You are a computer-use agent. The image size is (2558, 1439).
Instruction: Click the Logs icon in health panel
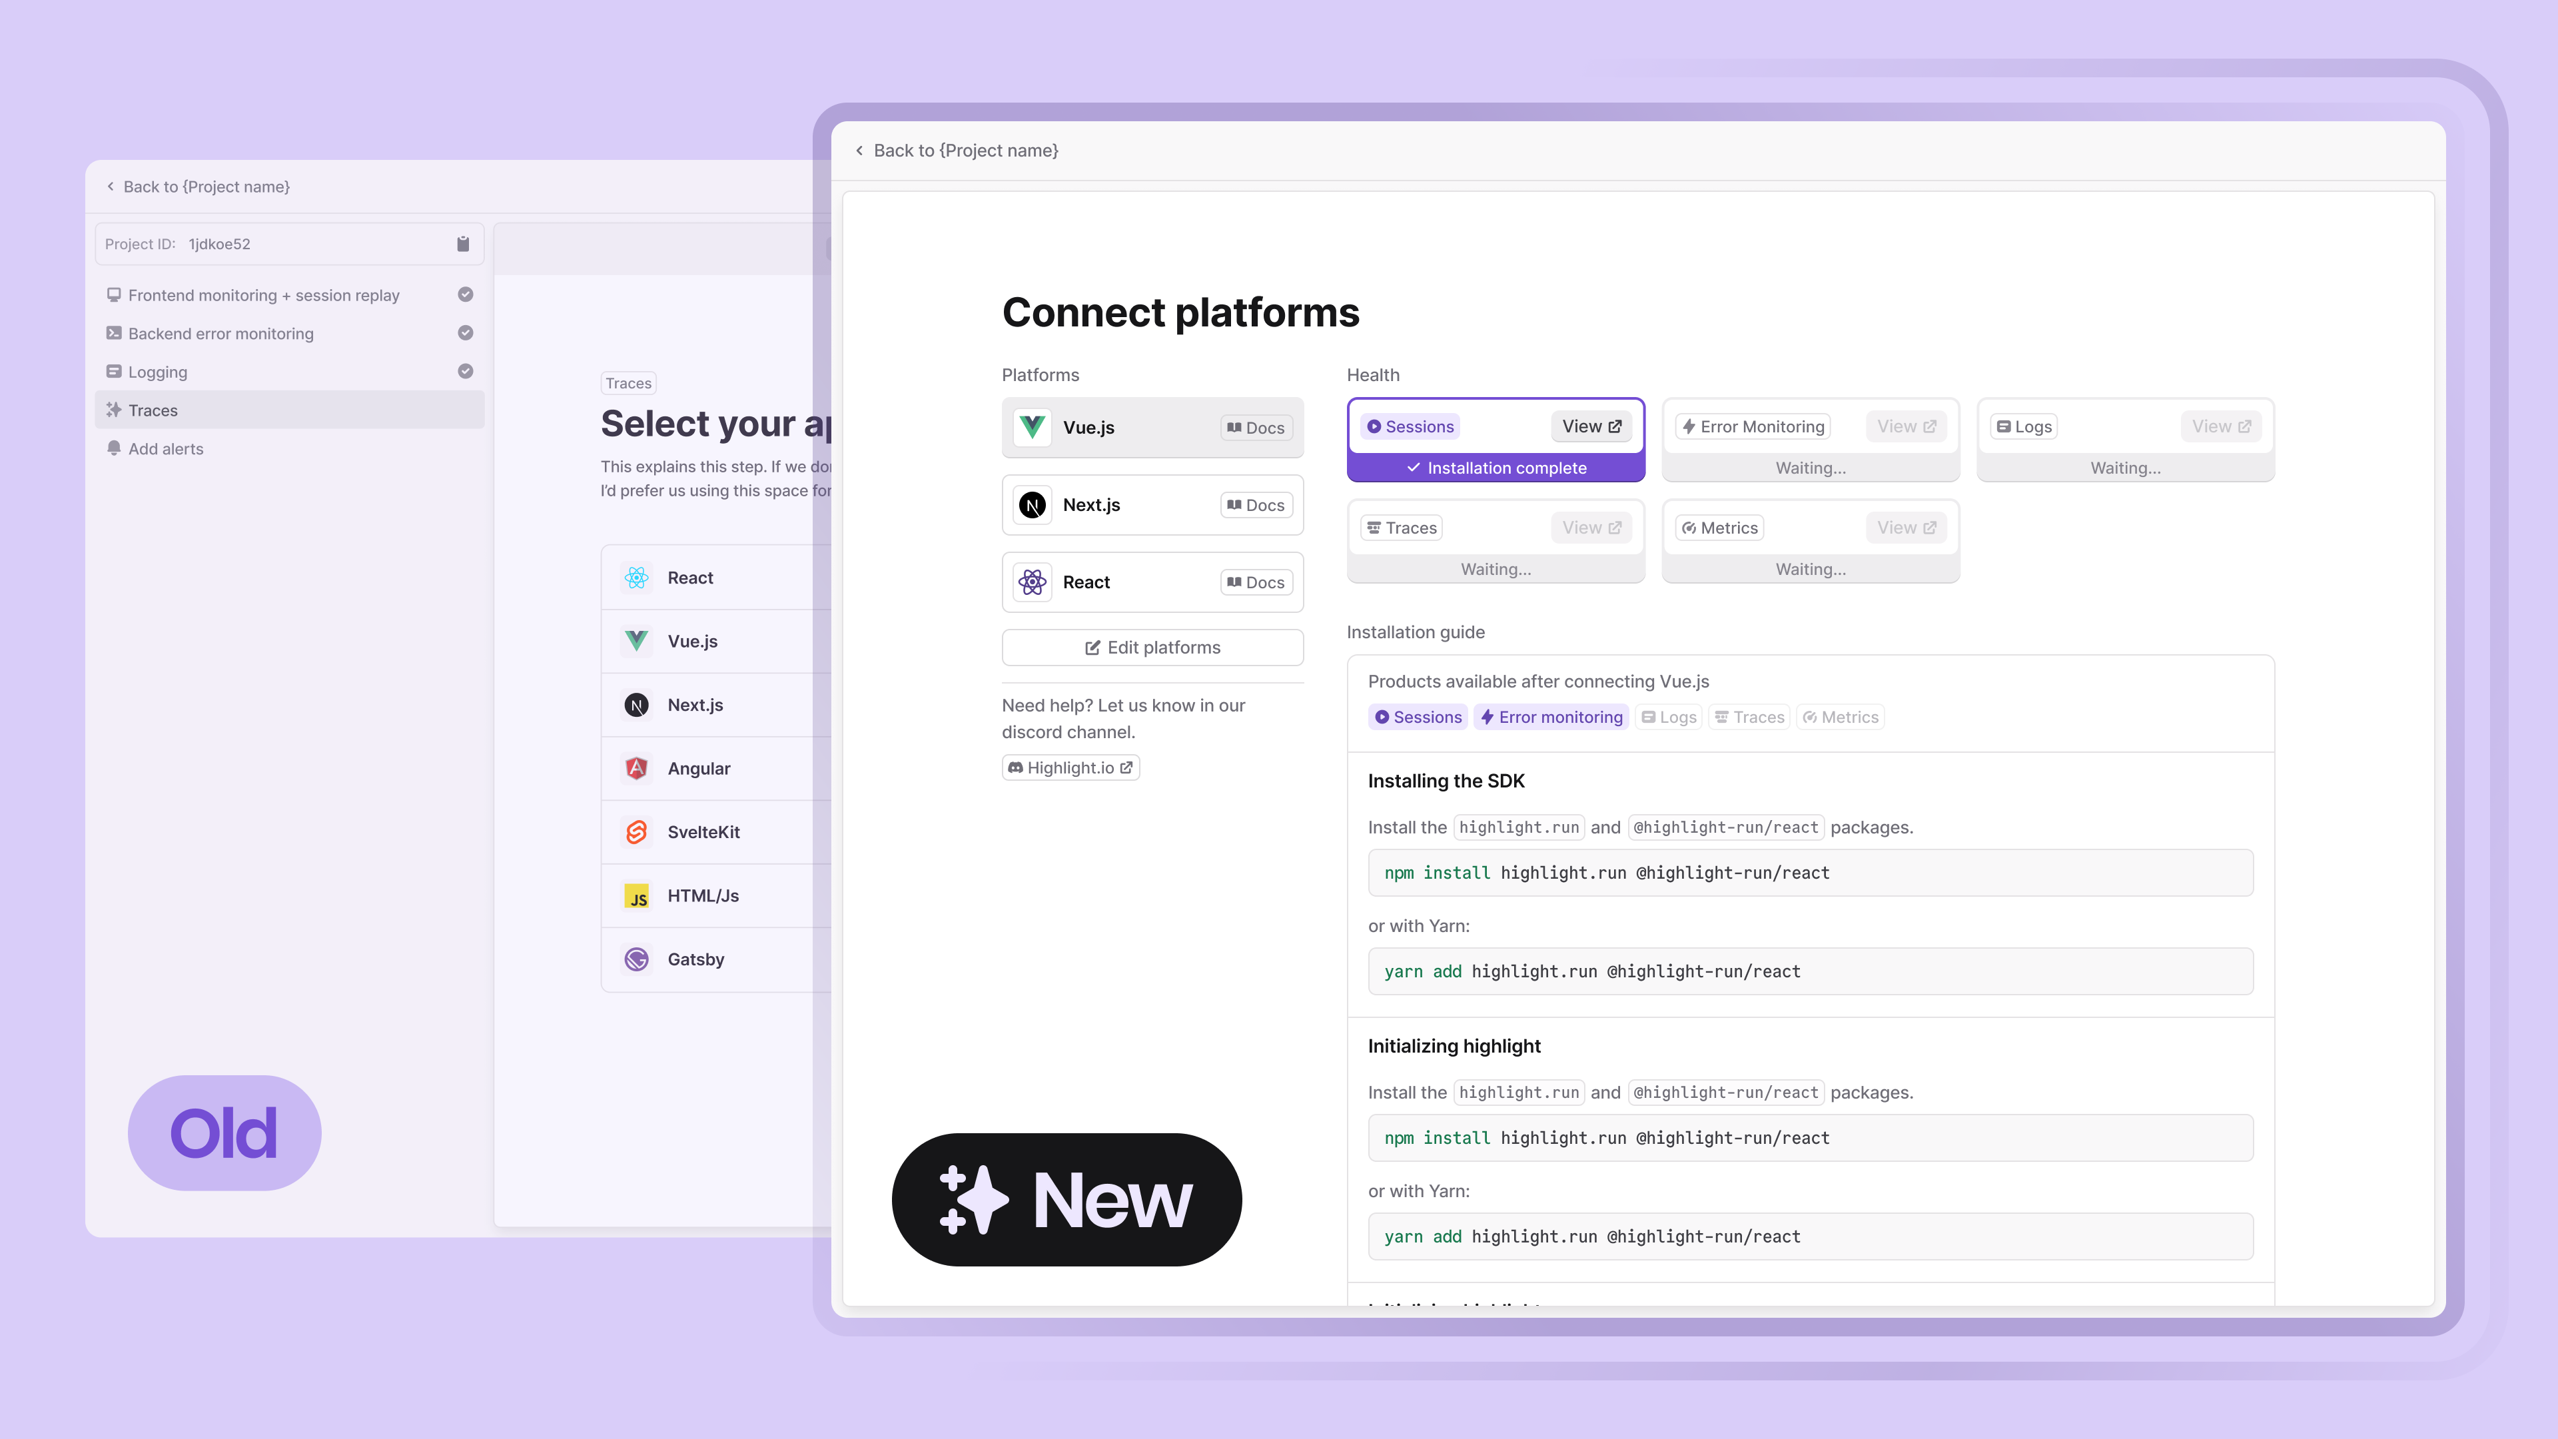coord(2003,425)
